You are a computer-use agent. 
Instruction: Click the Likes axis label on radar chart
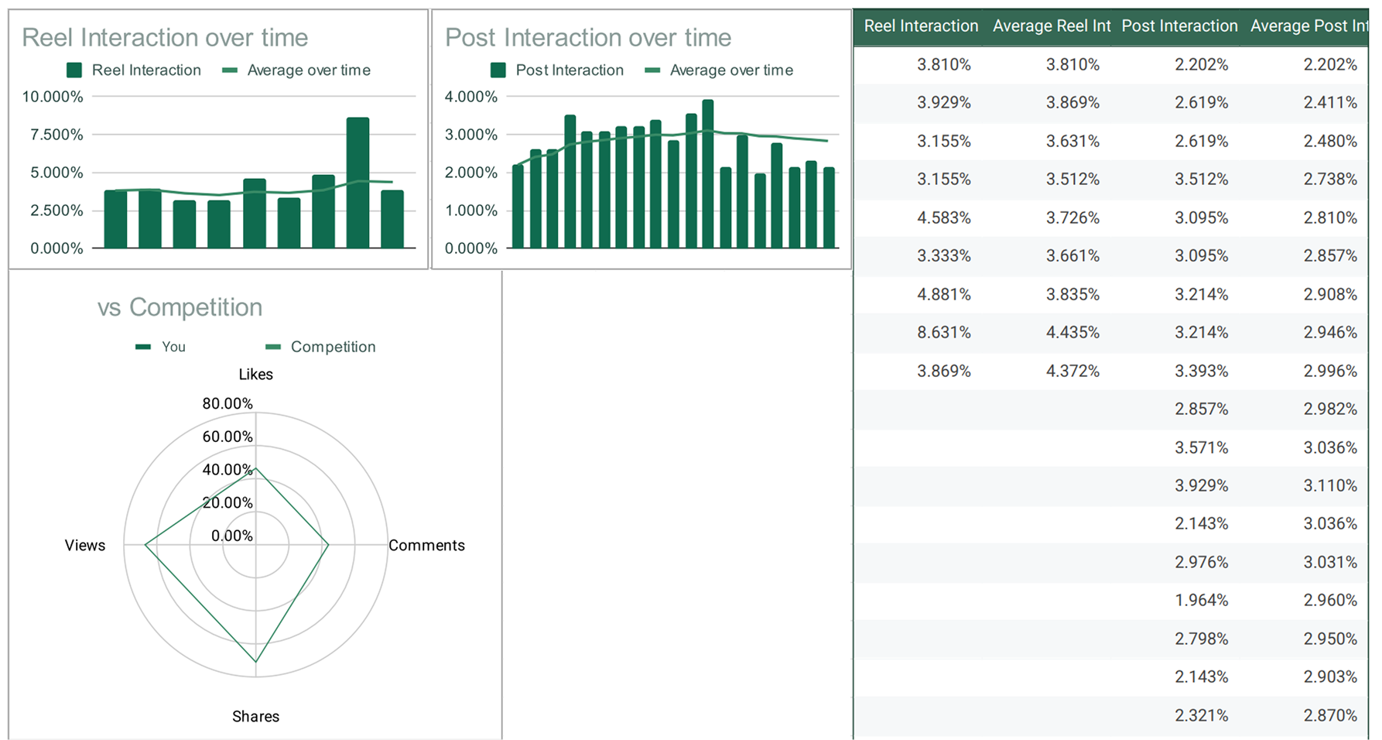[x=255, y=375]
